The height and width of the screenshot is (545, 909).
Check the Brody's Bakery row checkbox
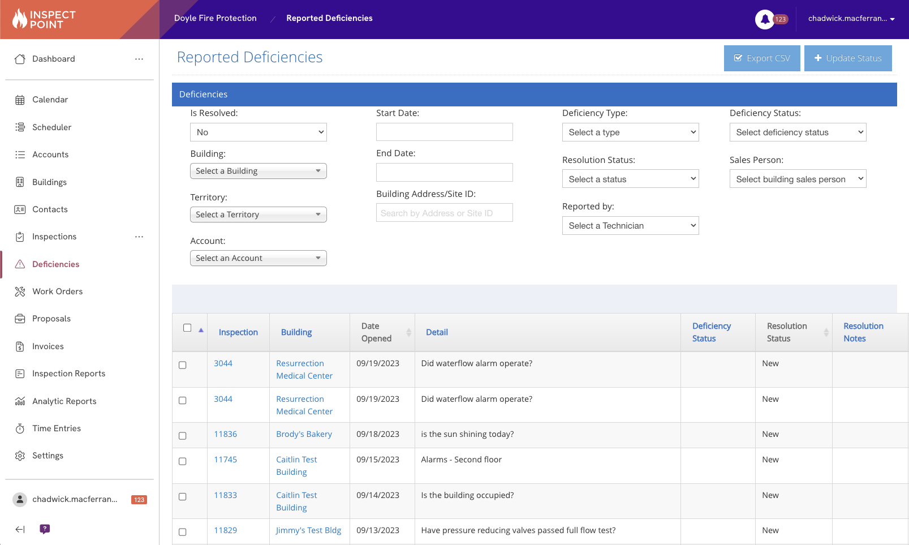pos(183,436)
